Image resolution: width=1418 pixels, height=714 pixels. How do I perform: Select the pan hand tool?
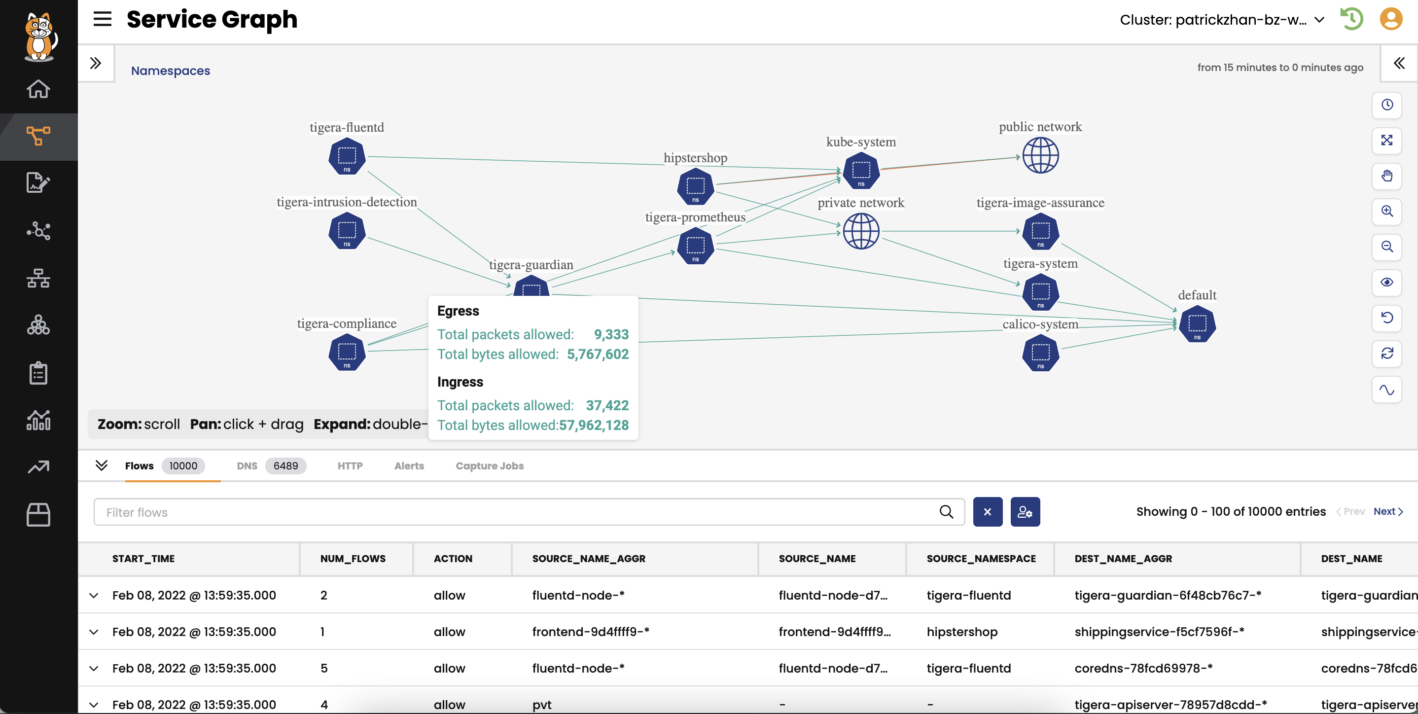pyautogui.click(x=1386, y=176)
